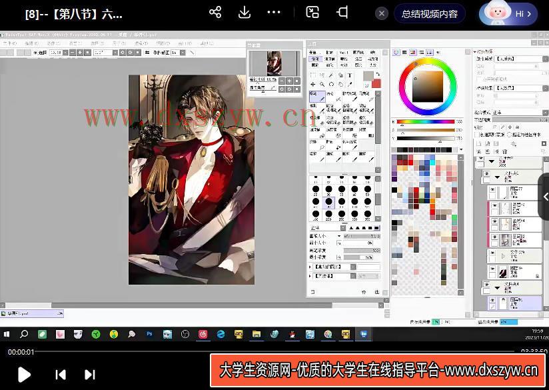Click the layer mask icon at the layer toolbar's right
Screen dimensions: 549x390
tap(544, 143)
